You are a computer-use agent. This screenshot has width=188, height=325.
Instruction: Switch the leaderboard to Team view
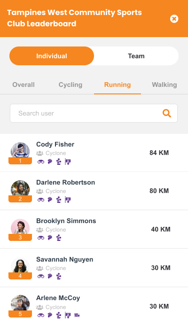click(x=136, y=56)
